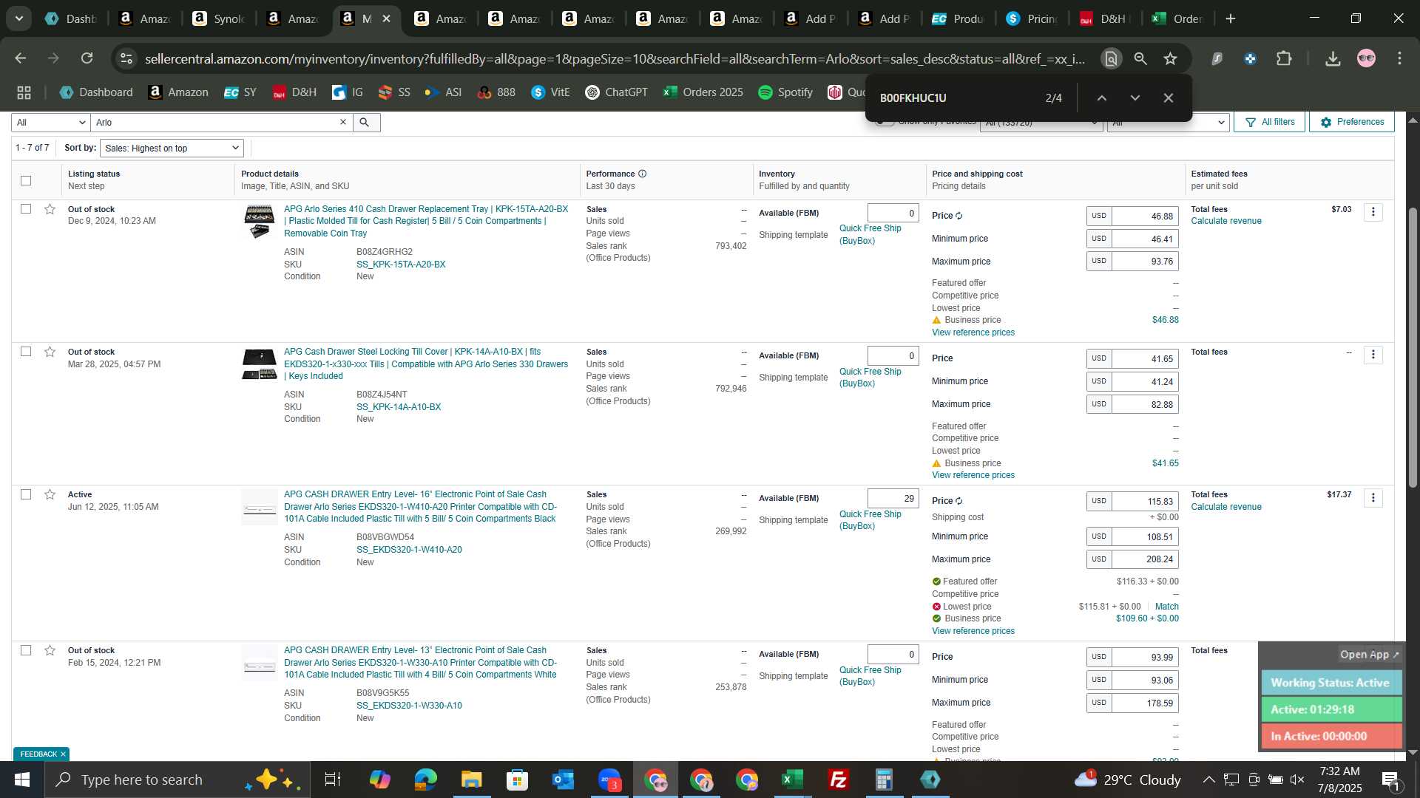Image resolution: width=1420 pixels, height=798 pixels.
Task: Edit available quantity field showing 29
Action: coord(893,499)
